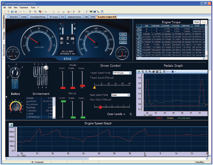Viewport: 213px width, 165px height.
Task: Toggle the BAT button on dashboard
Action: (123, 34)
